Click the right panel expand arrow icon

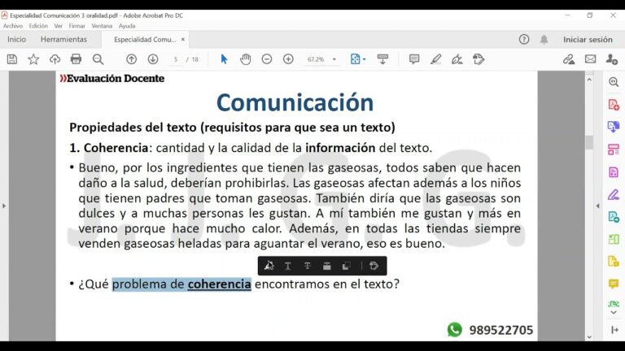[614, 330]
